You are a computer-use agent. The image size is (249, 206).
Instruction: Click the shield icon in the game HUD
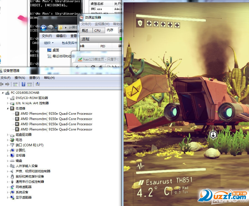coord(140,24)
